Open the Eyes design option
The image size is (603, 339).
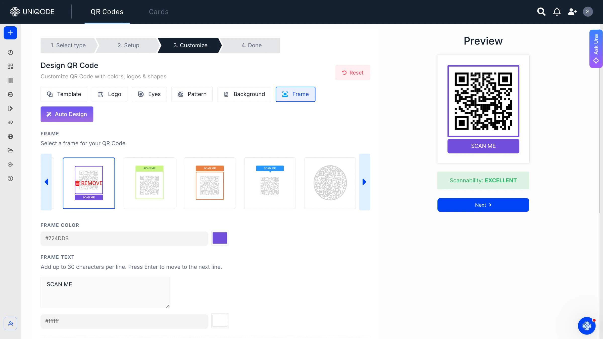click(149, 94)
